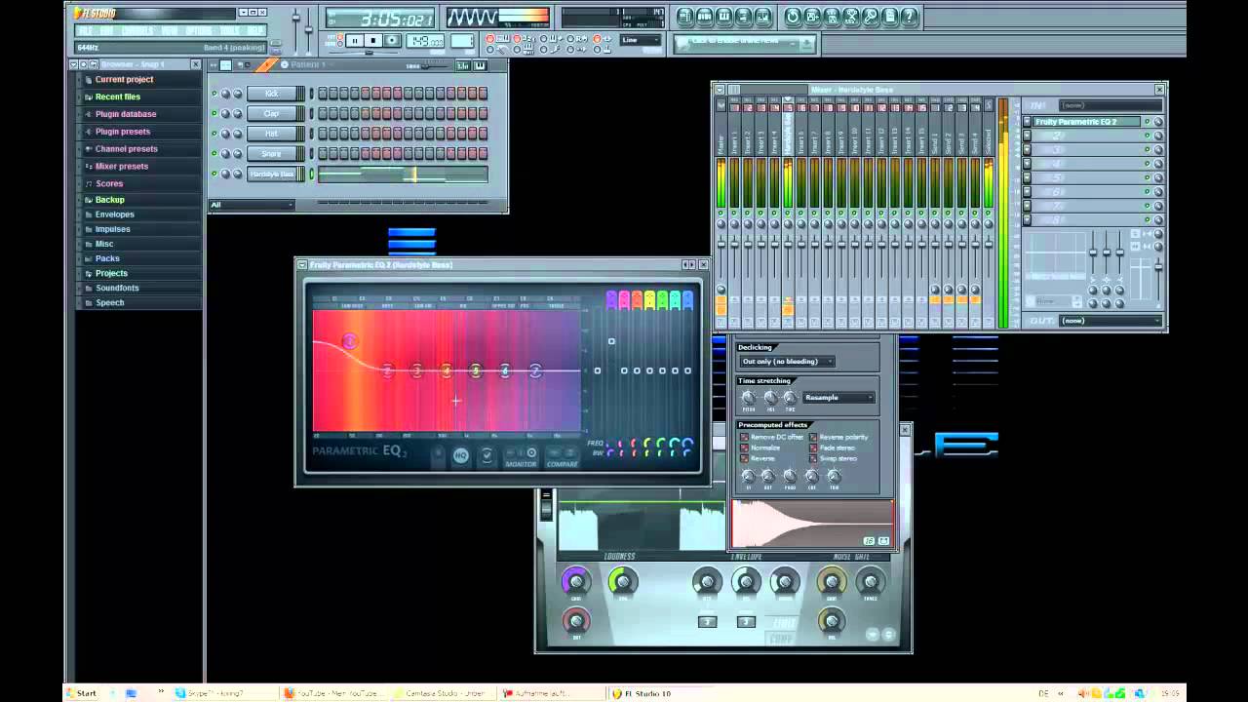Image resolution: width=1248 pixels, height=702 pixels.
Task: Stop playback in the transport bar
Action: click(x=373, y=41)
